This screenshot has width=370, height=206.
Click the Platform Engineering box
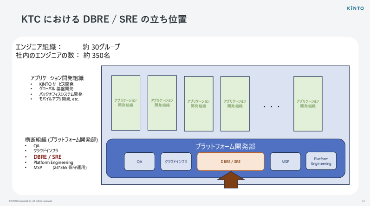321,161
